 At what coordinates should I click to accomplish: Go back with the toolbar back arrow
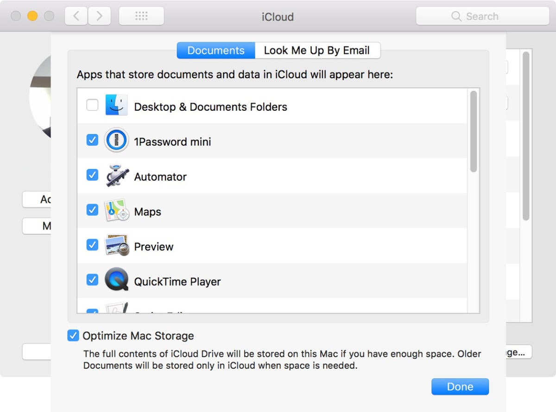(76, 16)
